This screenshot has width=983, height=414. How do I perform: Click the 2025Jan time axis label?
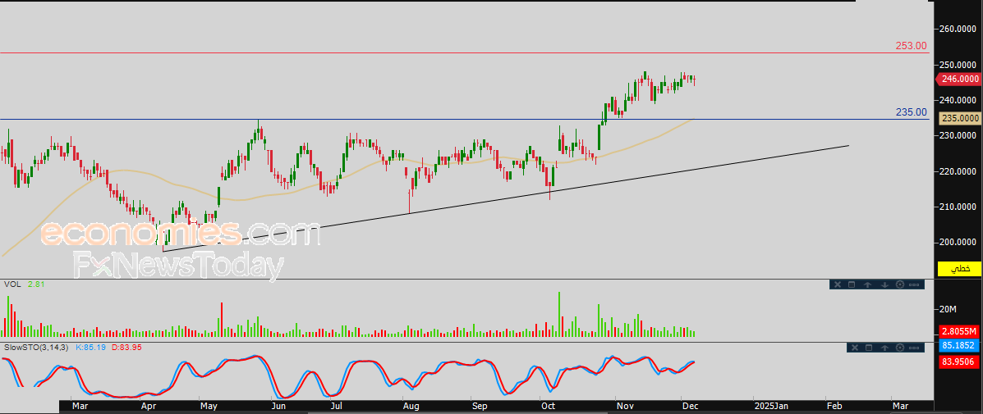coord(770,406)
